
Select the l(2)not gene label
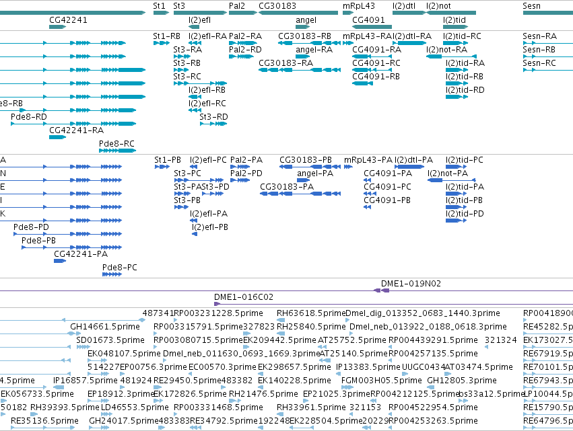(438, 6)
